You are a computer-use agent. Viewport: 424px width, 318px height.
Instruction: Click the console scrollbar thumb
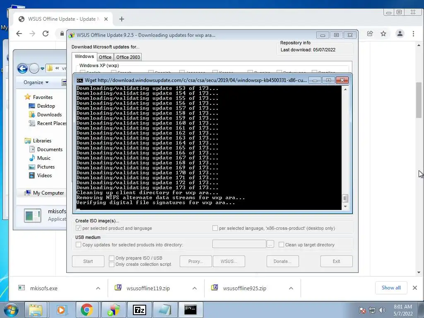coord(345,198)
